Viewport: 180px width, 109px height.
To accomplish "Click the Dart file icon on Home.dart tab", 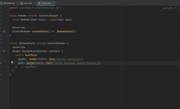I will coord(39,3).
